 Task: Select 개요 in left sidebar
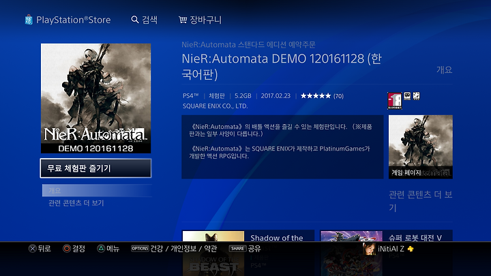[x=97, y=190]
